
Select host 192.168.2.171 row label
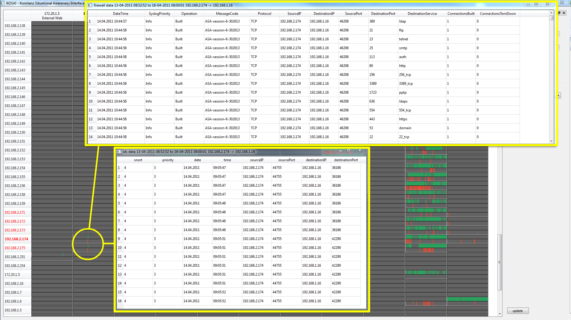[15, 212]
